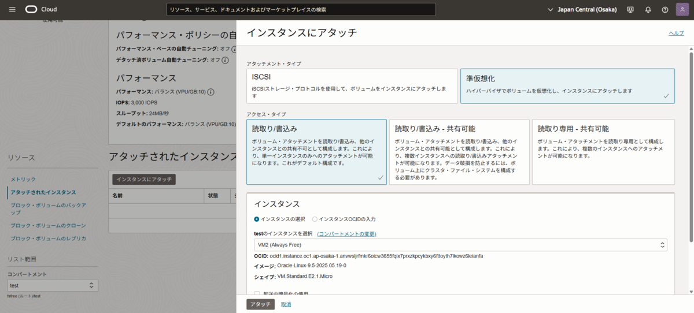Open ブロック・ボリュームのバックアップ resource link
Viewport: 694px width, 313px height.
pyautogui.click(x=49, y=209)
